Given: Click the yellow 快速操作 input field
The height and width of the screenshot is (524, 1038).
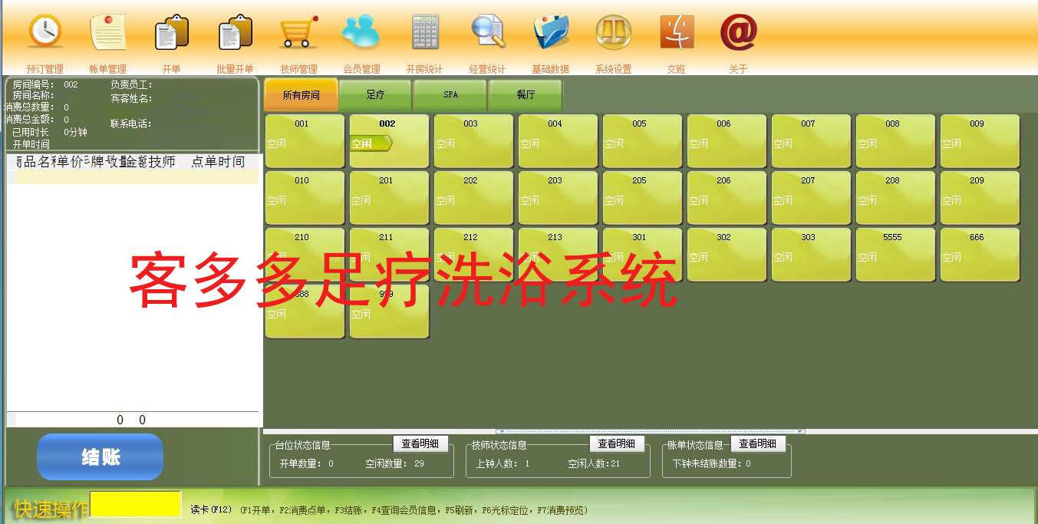Looking at the screenshot, I should click(136, 504).
